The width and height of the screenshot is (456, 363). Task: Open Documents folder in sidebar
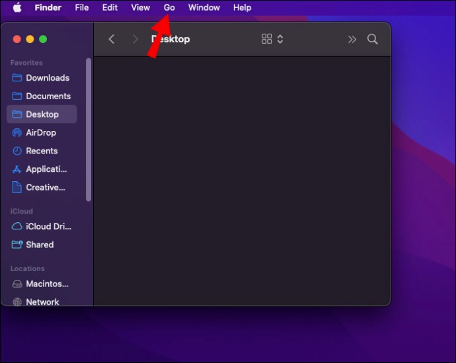pyautogui.click(x=42, y=97)
